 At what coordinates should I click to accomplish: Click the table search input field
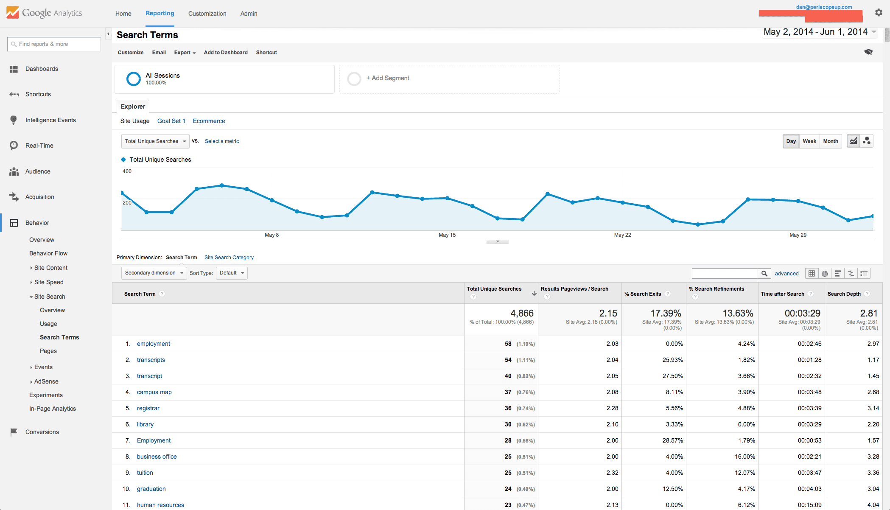coord(725,273)
